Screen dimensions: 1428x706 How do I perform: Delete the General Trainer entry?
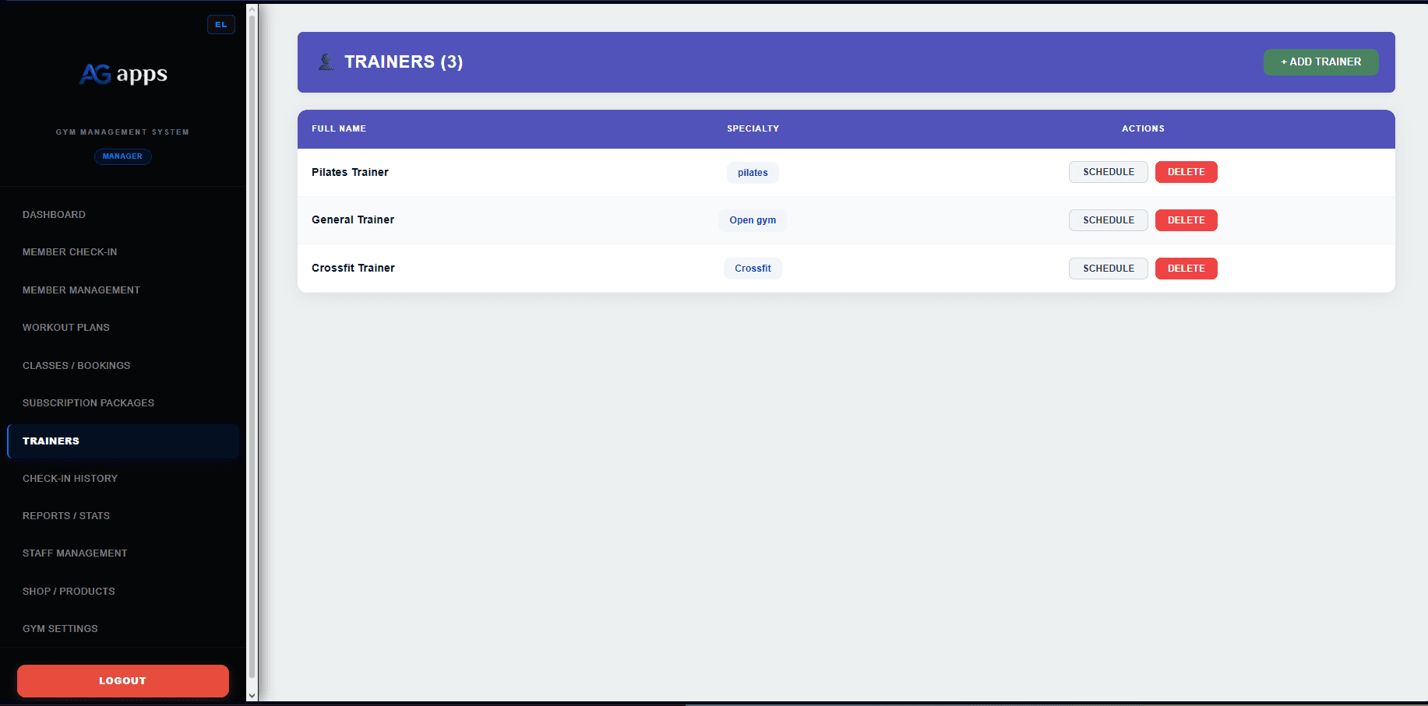1186,220
